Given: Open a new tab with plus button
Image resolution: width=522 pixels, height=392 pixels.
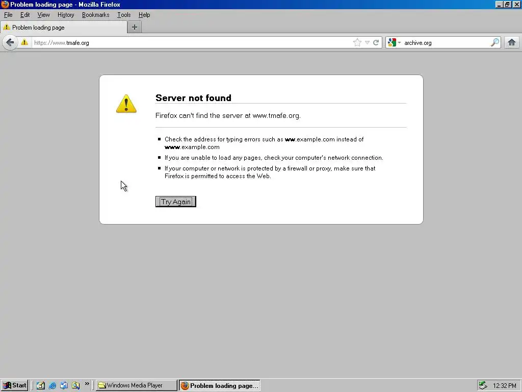Looking at the screenshot, I should (x=135, y=28).
